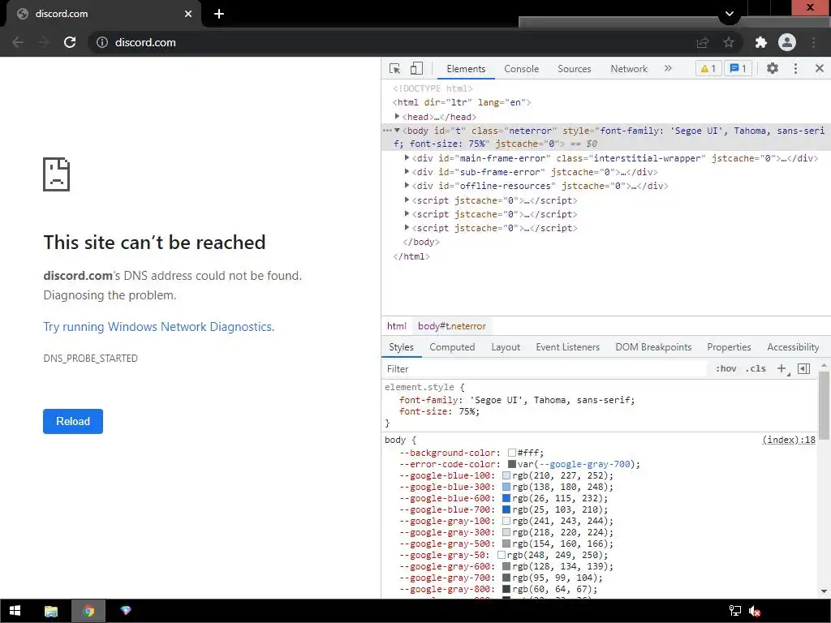This screenshot has width=831, height=623.
Task: Reload the page from the browser toolbar
Action: (70, 42)
